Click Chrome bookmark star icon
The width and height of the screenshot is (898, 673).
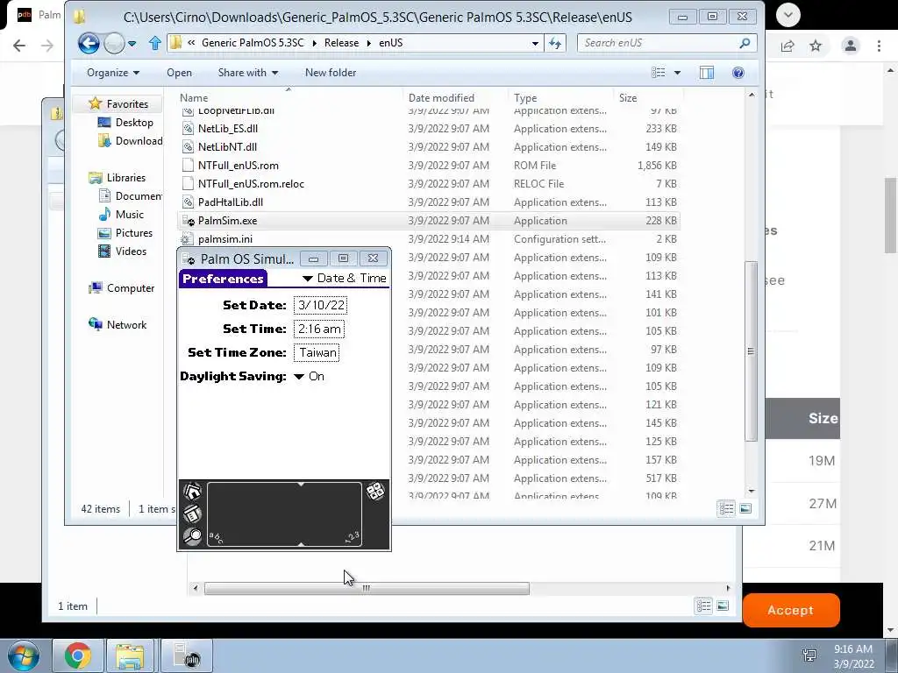point(816,46)
